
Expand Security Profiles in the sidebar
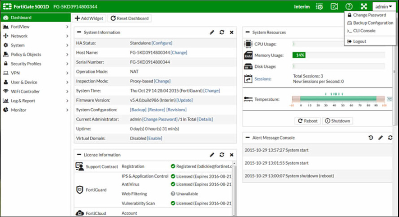tap(35, 64)
